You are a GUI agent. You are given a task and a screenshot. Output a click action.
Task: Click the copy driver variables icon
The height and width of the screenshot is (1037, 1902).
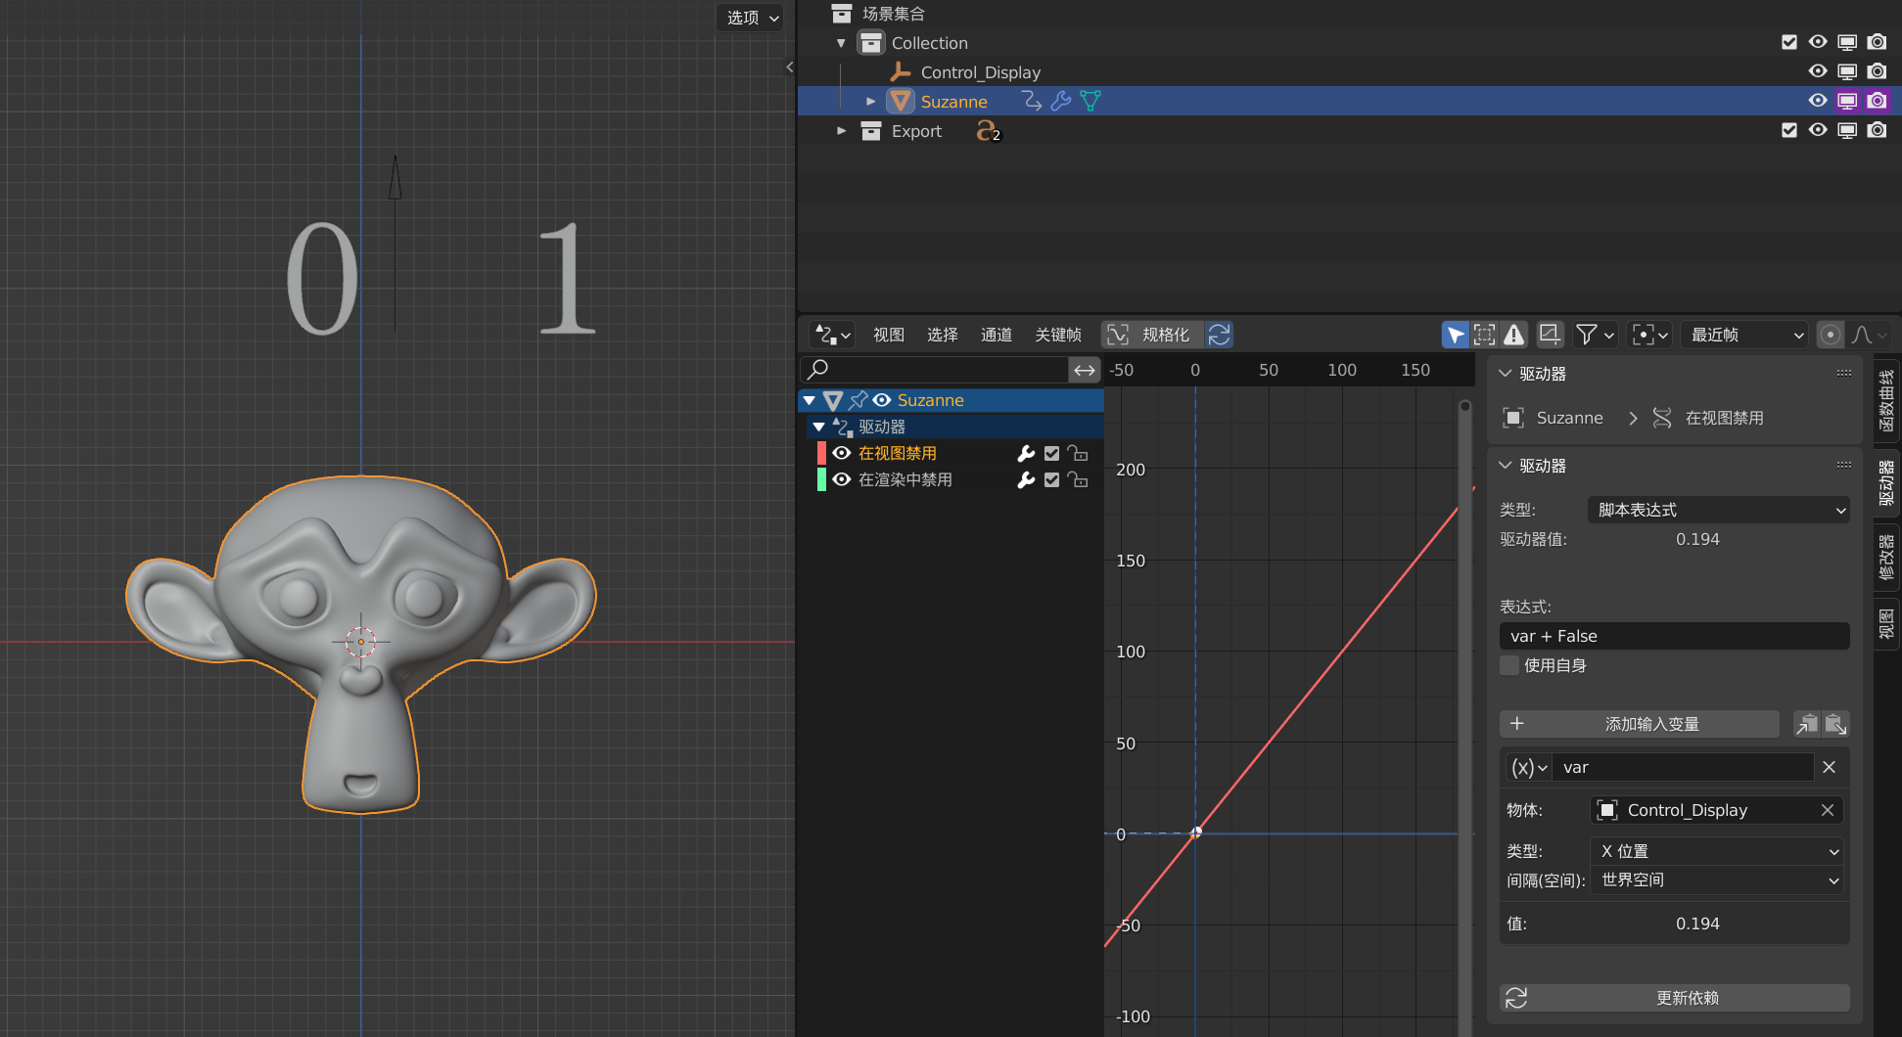(1806, 724)
